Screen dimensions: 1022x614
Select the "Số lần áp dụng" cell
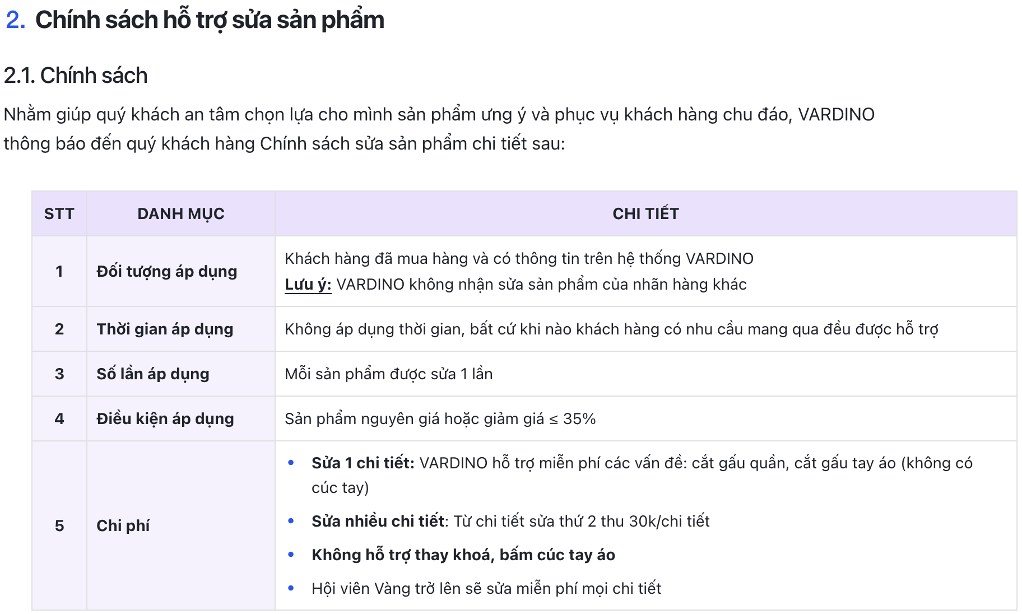152,374
